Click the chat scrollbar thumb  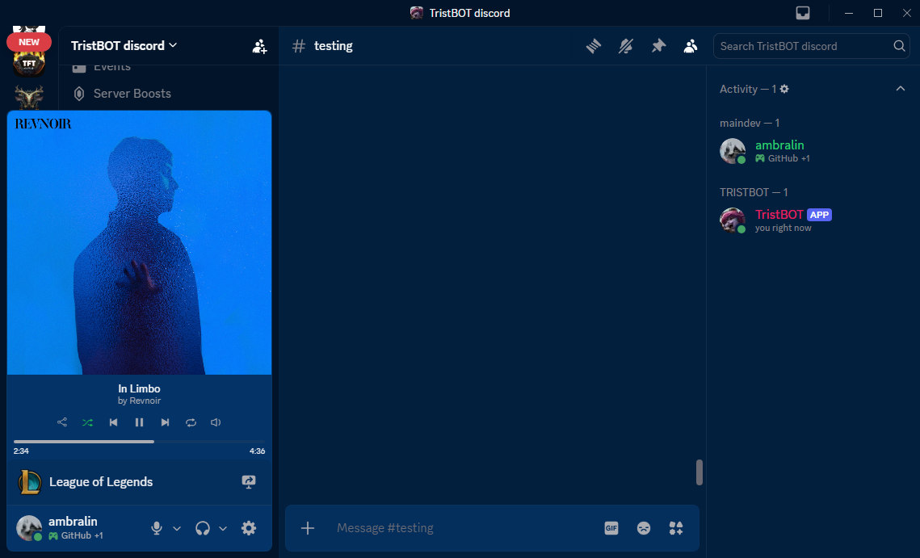pos(699,472)
